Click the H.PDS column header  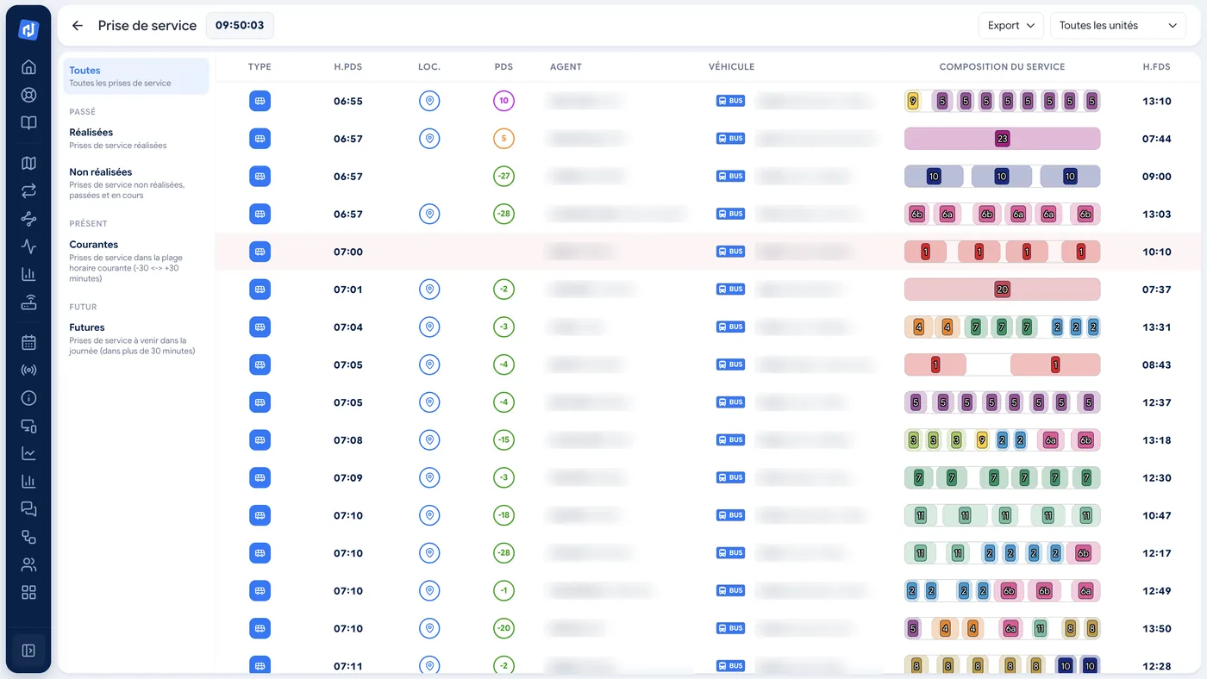[348, 67]
